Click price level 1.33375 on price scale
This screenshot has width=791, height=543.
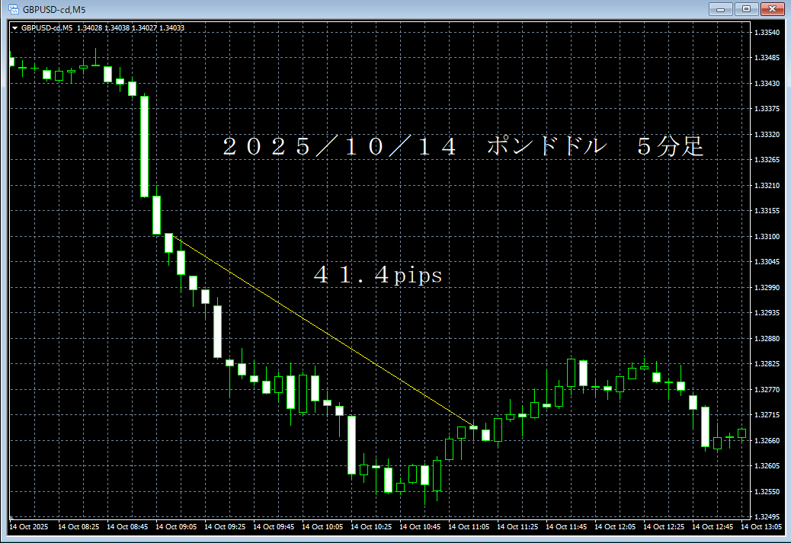pos(767,108)
